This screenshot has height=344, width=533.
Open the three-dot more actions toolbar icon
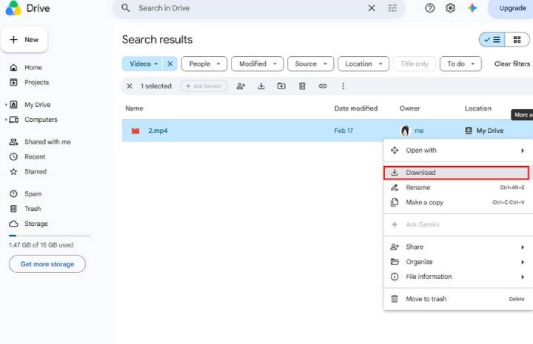click(343, 86)
